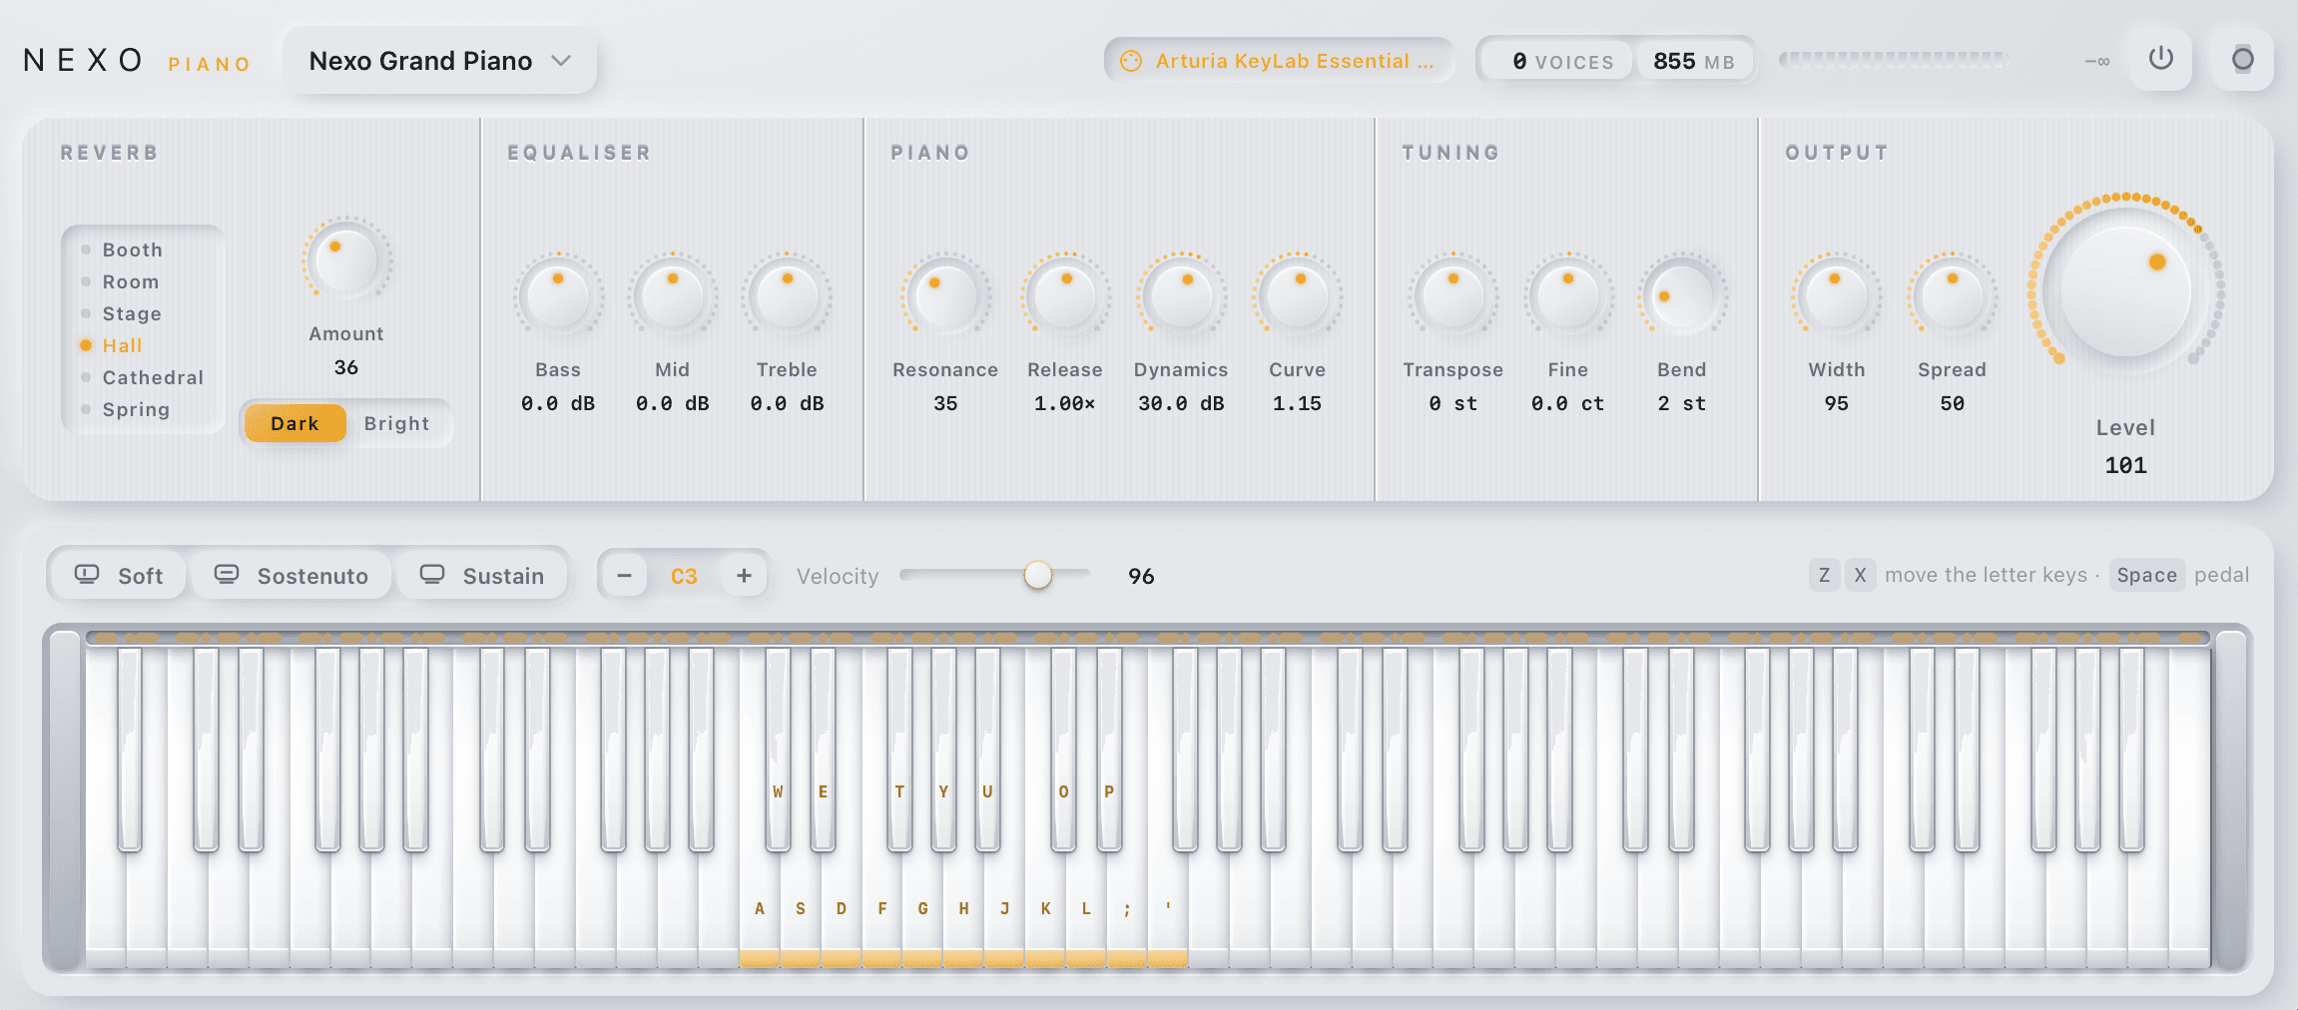Play the black piano key labeled T
Screen dimensions: 2298x1010
(899, 749)
